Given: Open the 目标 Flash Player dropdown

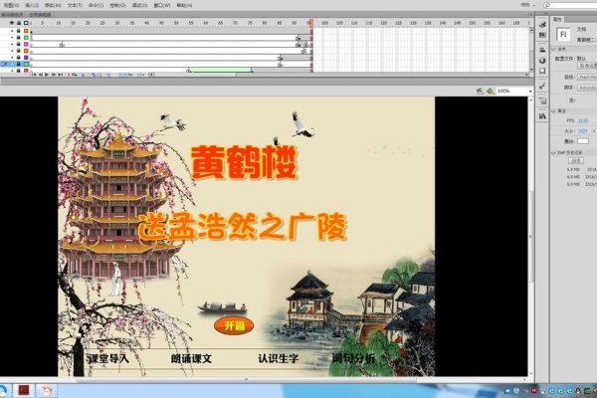Looking at the screenshot, I should click(x=587, y=77).
